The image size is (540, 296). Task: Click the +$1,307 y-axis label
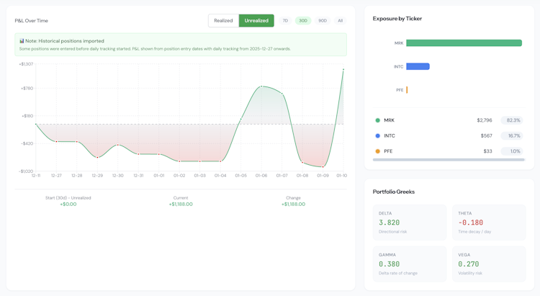pyautogui.click(x=26, y=64)
